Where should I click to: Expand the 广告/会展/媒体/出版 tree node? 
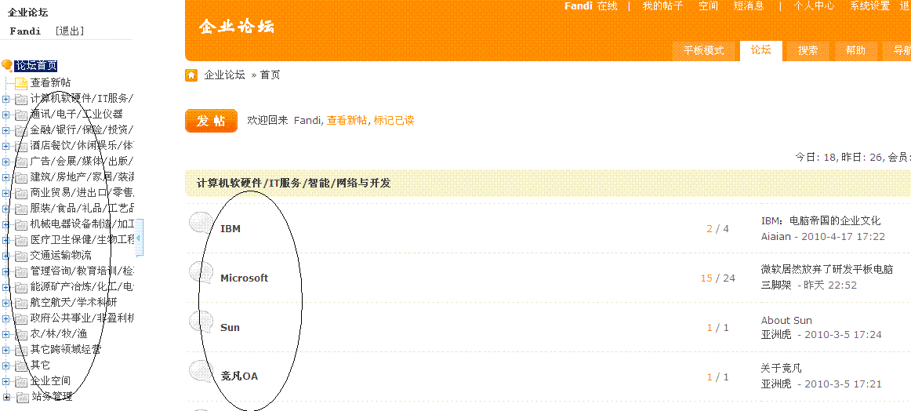click(x=5, y=162)
